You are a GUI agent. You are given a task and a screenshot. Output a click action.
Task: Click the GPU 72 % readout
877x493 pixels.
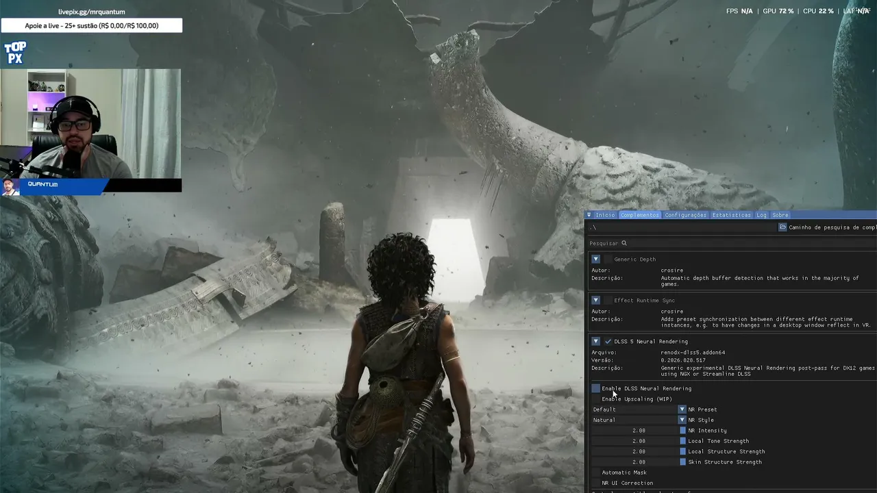click(778, 11)
